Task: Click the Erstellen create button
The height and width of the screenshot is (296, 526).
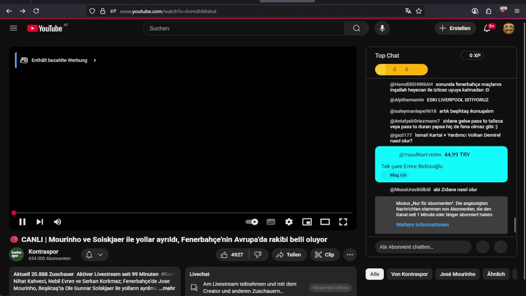Action: pos(455,28)
